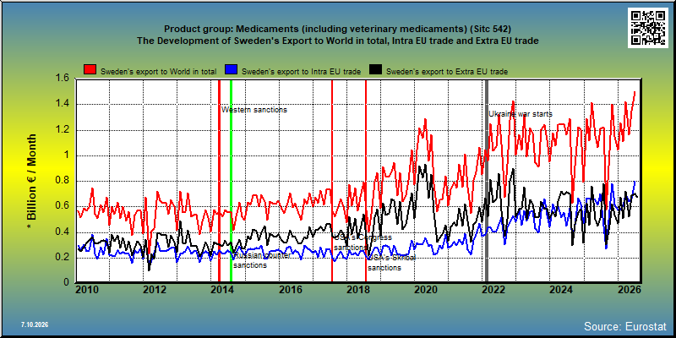Click the 2018 x-axis label
The width and height of the screenshot is (676, 338).
(x=358, y=290)
